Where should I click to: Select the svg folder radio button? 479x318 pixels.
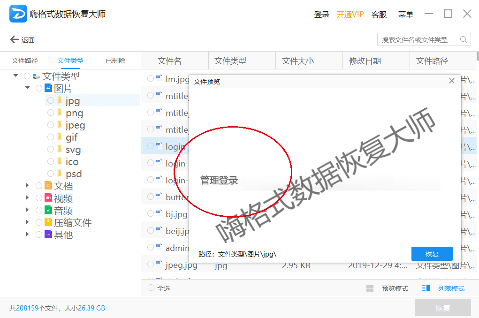click(51, 149)
